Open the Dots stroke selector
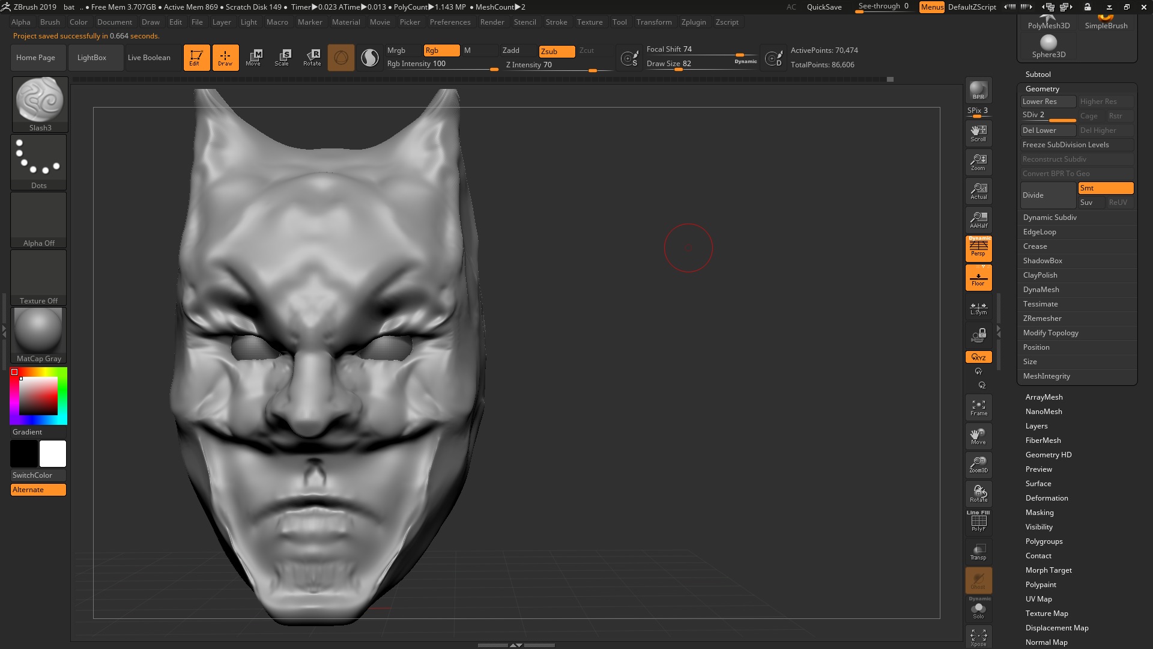The height and width of the screenshot is (649, 1153). [39, 162]
